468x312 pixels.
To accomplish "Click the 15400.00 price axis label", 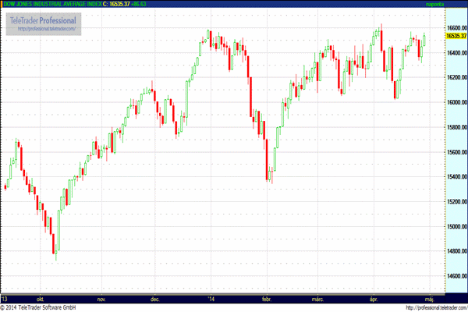I will tap(457, 177).
